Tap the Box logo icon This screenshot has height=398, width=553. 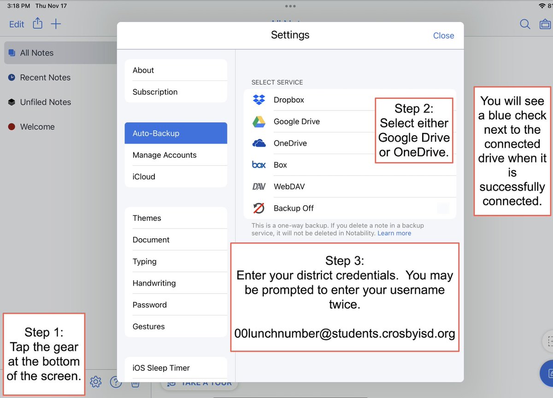259,165
